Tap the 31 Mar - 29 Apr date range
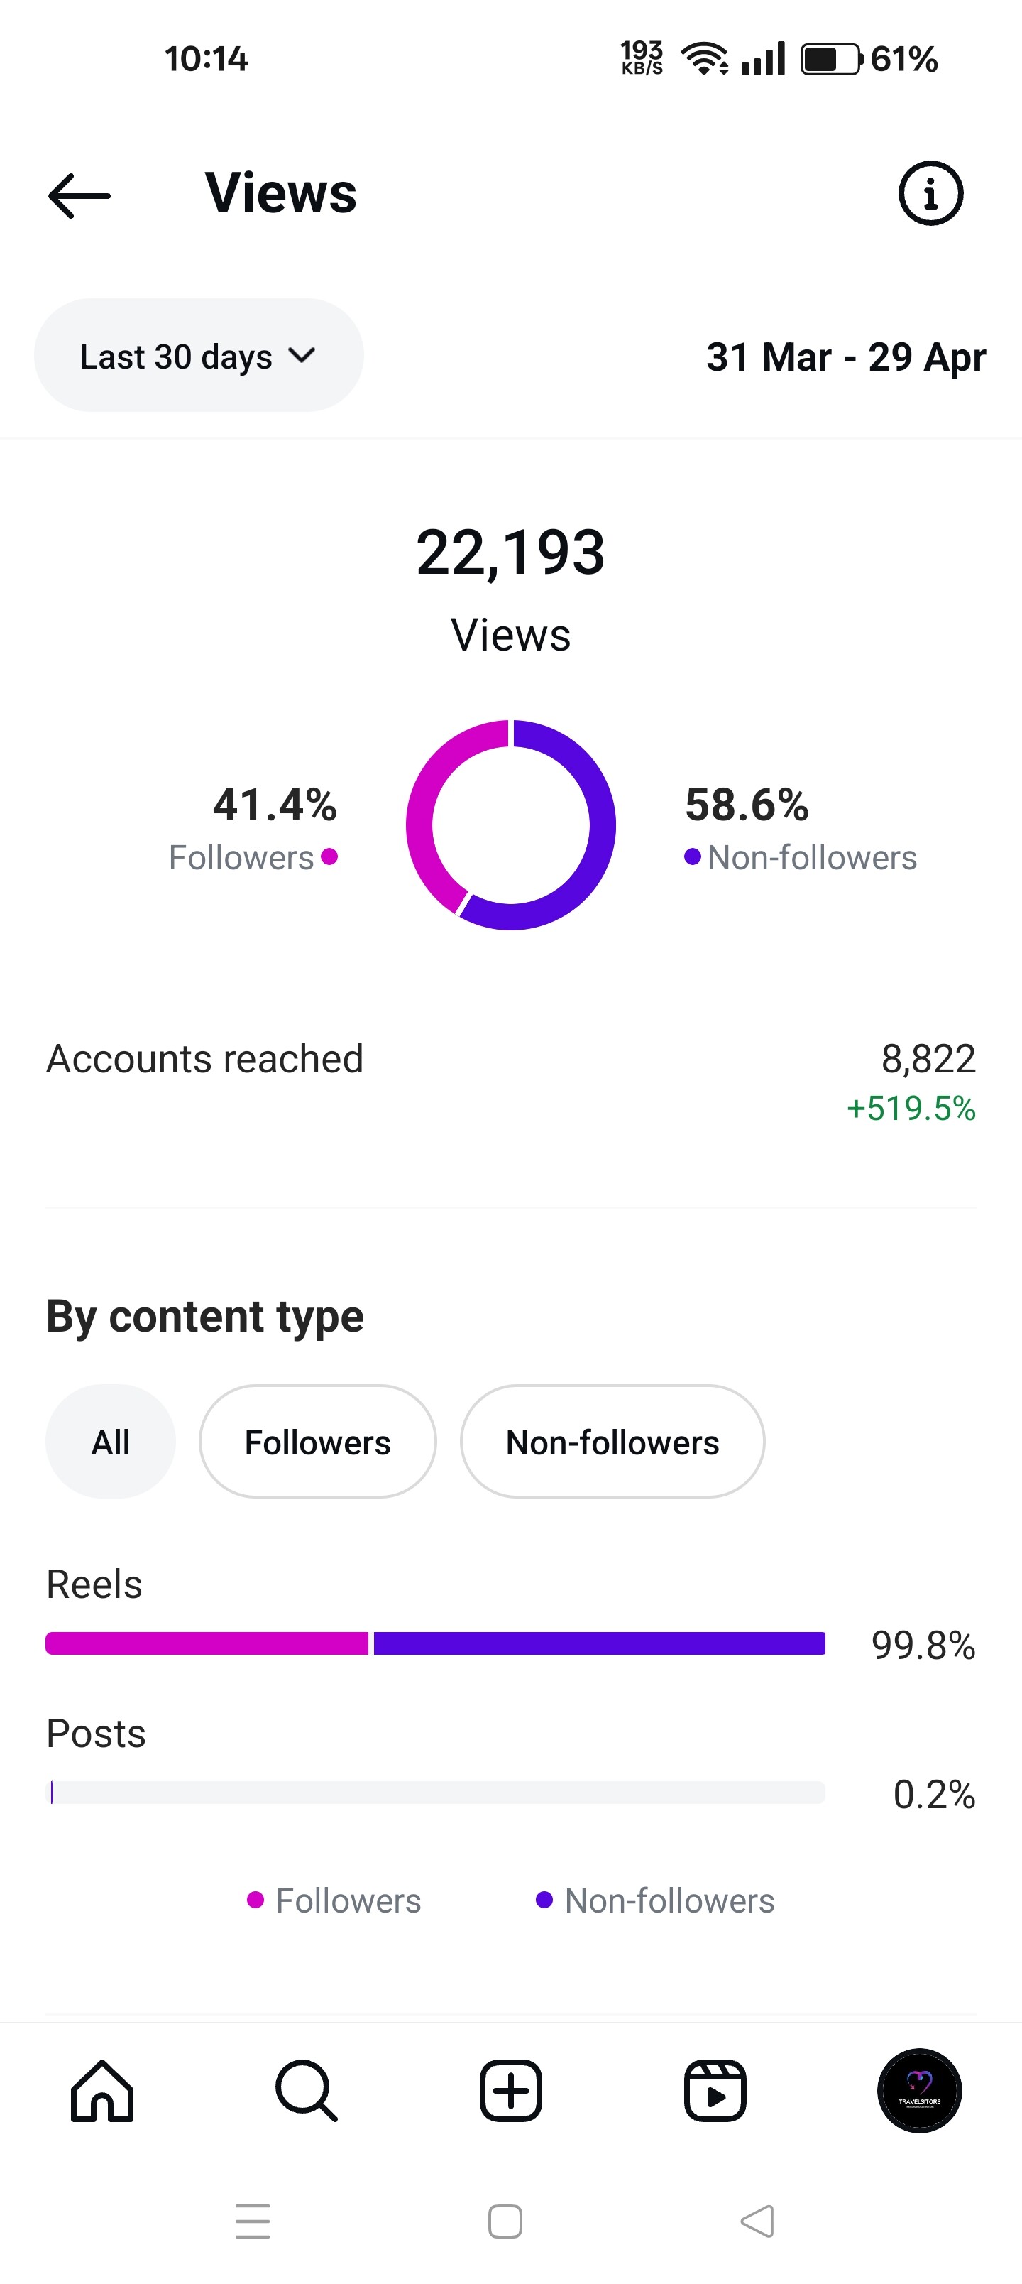The width and height of the screenshot is (1022, 2284). coord(845,357)
